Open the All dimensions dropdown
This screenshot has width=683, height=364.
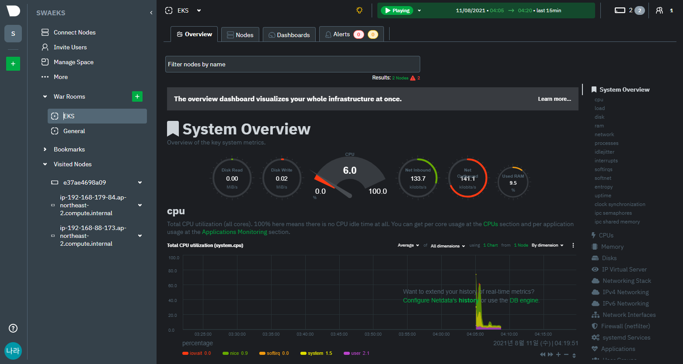point(448,246)
